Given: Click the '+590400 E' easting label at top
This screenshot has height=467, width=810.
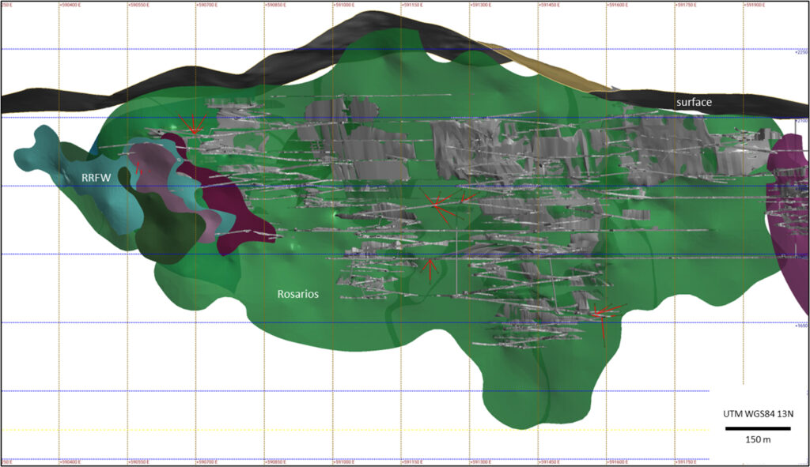Looking at the screenshot, I should tap(73, 4).
